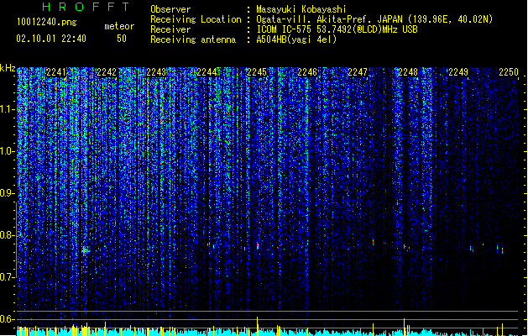Click the HROFFT title text
The image size is (528, 336).
coord(86,7)
